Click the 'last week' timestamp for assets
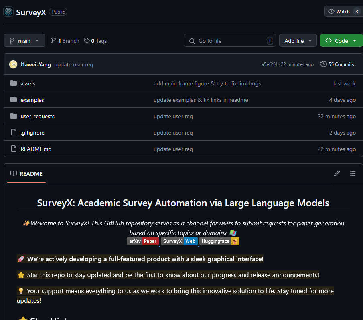Image resolution: width=363 pixels, height=320 pixels. coord(345,83)
